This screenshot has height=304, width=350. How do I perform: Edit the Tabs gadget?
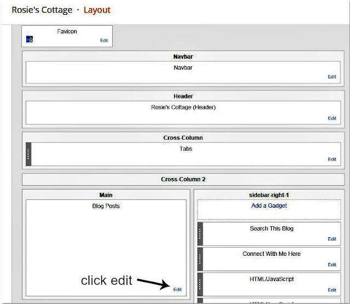point(332,159)
